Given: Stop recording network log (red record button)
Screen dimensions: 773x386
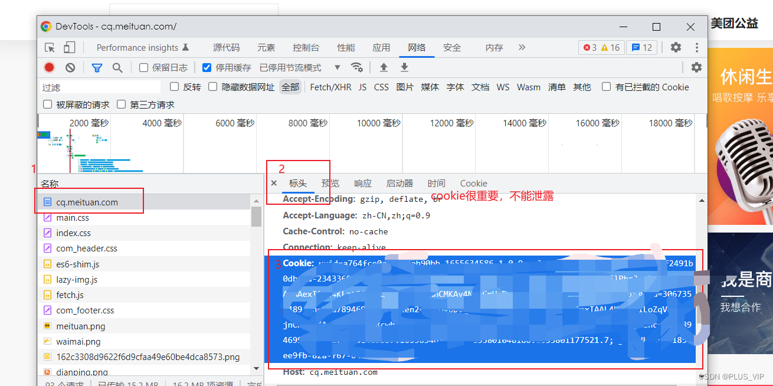Looking at the screenshot, I should [50, 67].
